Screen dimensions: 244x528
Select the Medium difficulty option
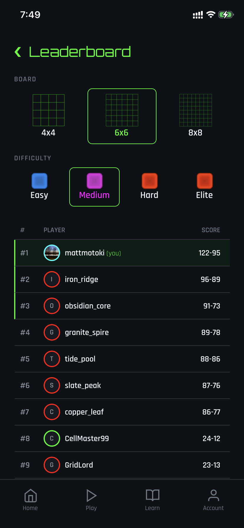94,187
